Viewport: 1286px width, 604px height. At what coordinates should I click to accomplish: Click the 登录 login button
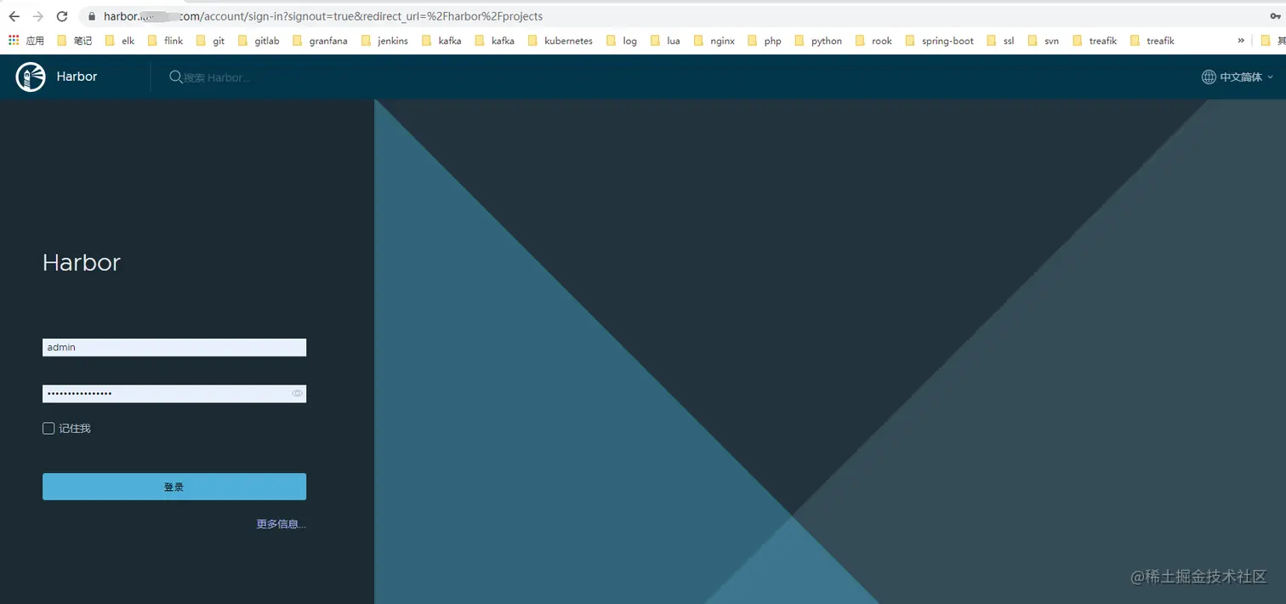[x=174, y=487]
